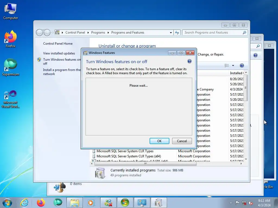Click the Forward navigation button in Programs and Features
The height and width of the screenshot is (208, 278).
pos(47,32)
